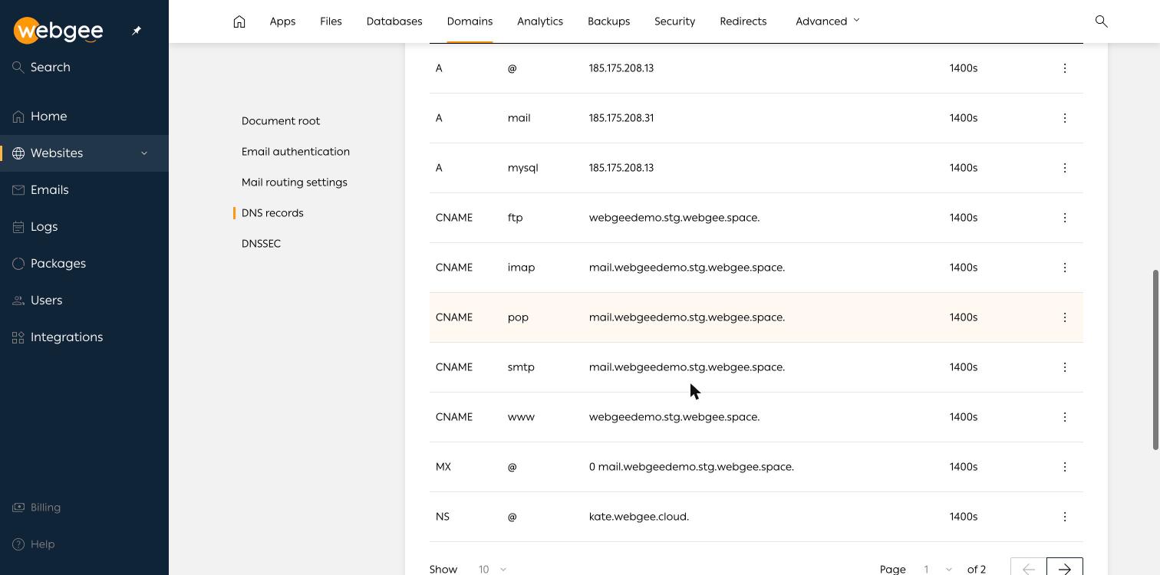Open actions menu for CNAME pop record
Viewport: 1160px width, 575px height.
point(1064,317)
